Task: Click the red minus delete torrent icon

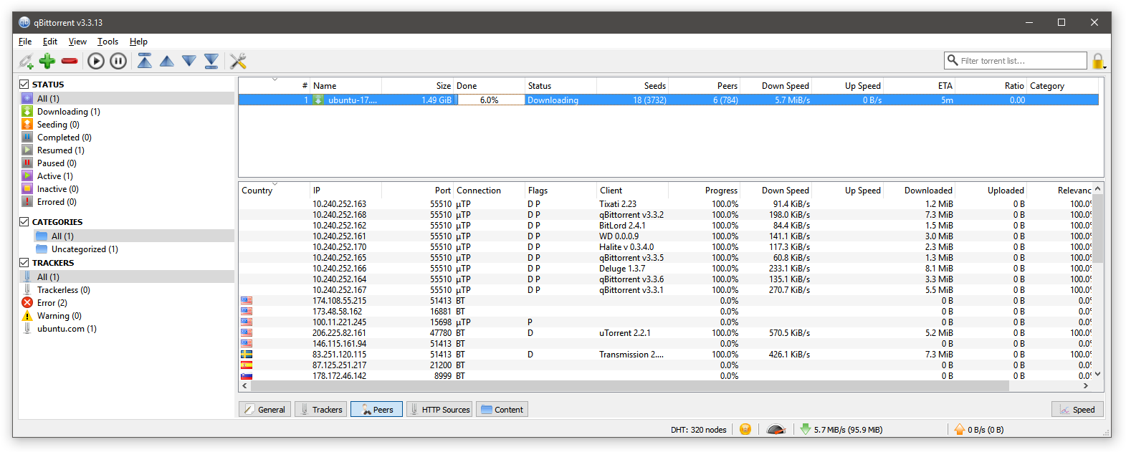Action: 70,61
